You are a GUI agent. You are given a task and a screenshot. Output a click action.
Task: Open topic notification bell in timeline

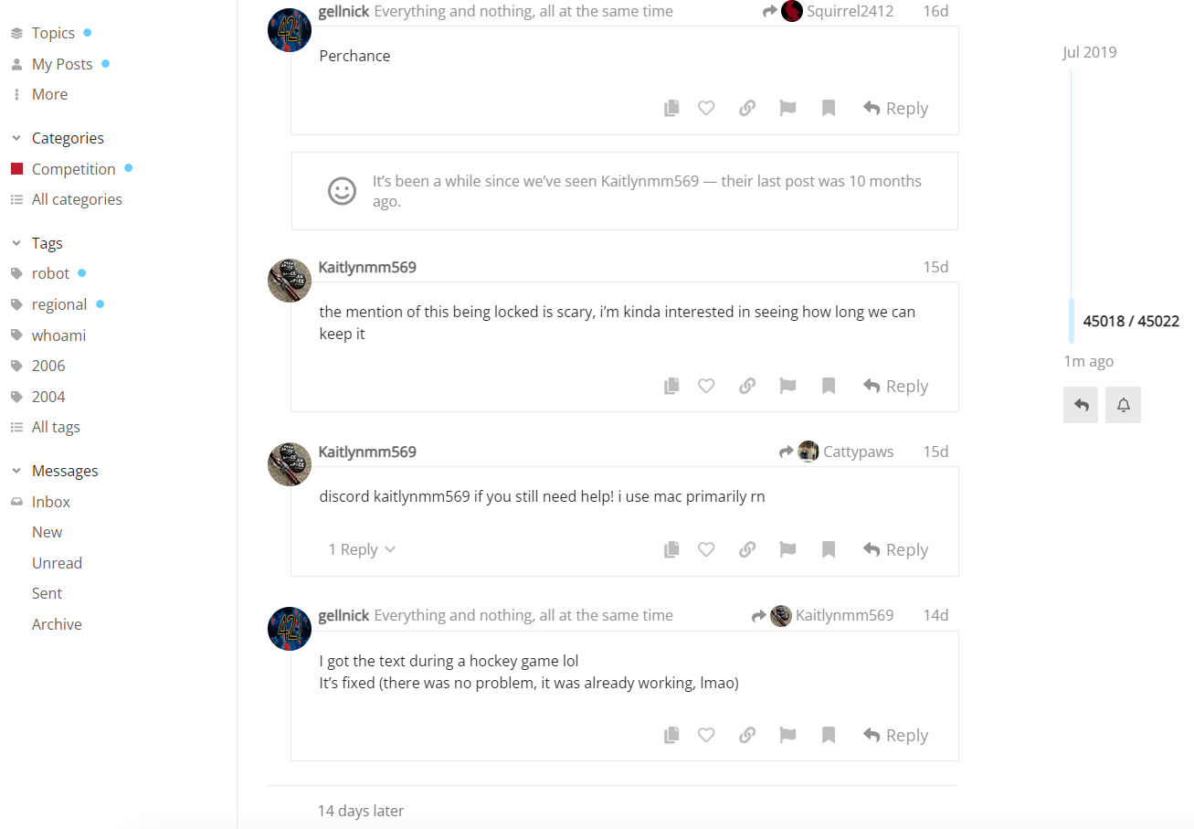coord(1123,405)
